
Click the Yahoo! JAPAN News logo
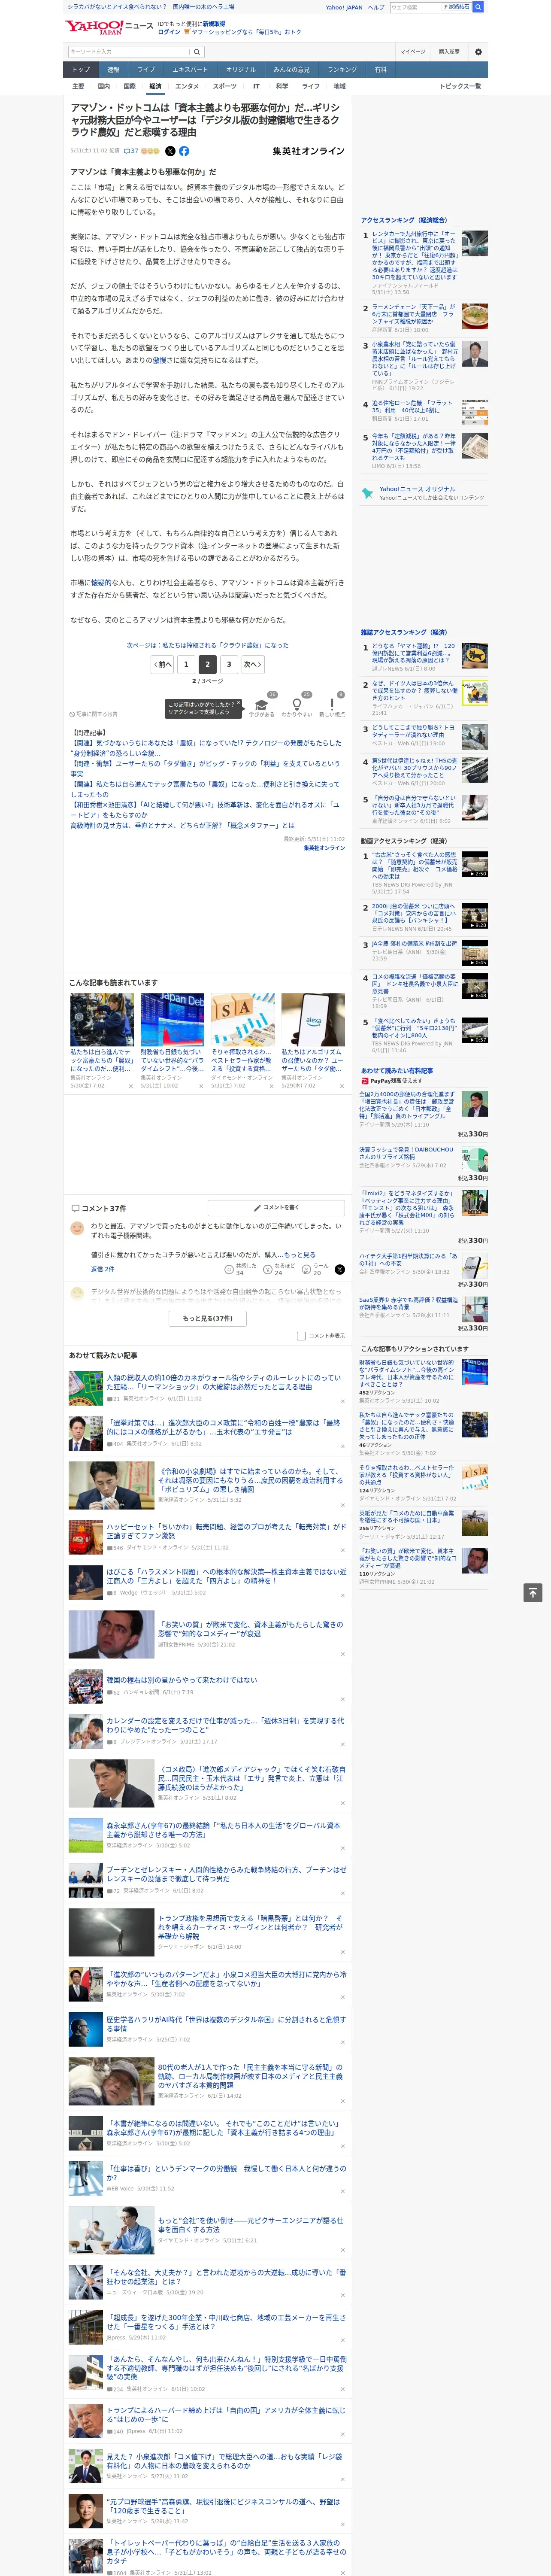point(109,27)
